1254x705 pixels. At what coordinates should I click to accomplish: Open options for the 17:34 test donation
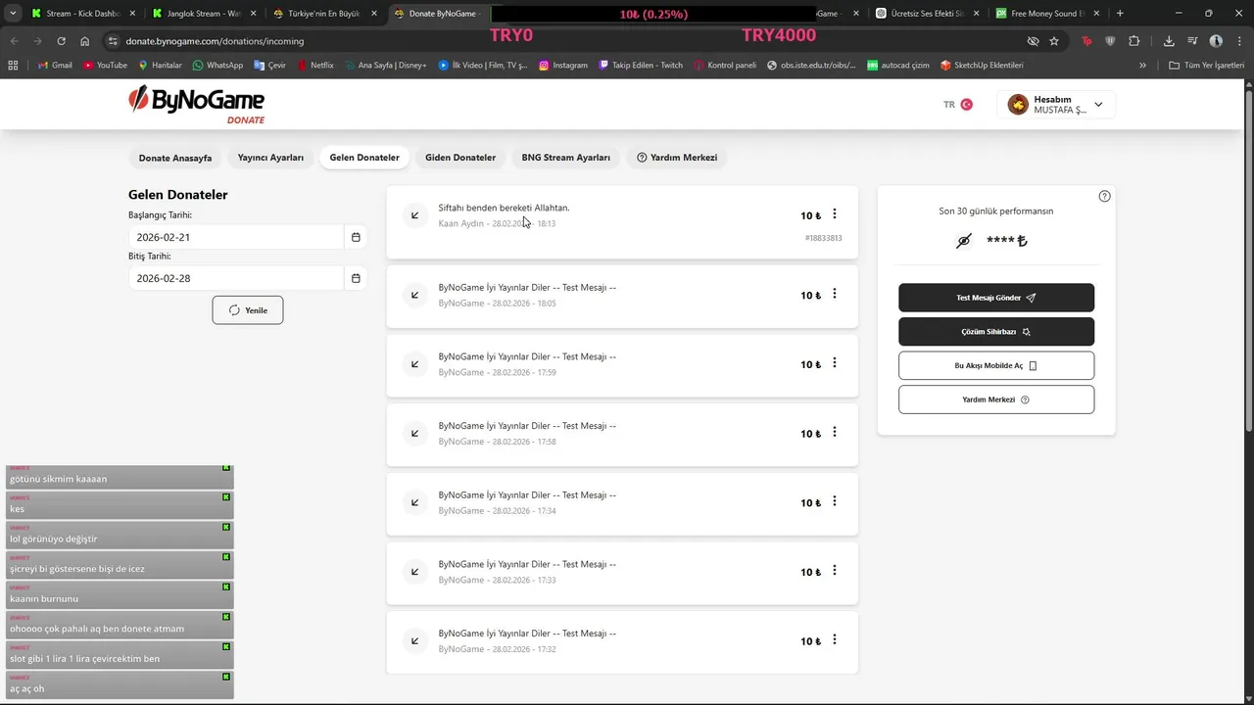(835, 501)
